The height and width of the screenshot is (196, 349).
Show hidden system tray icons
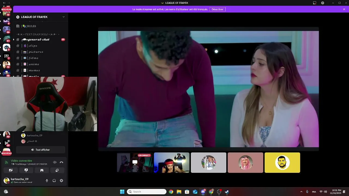pyautogui.click(x=301, y=192)
